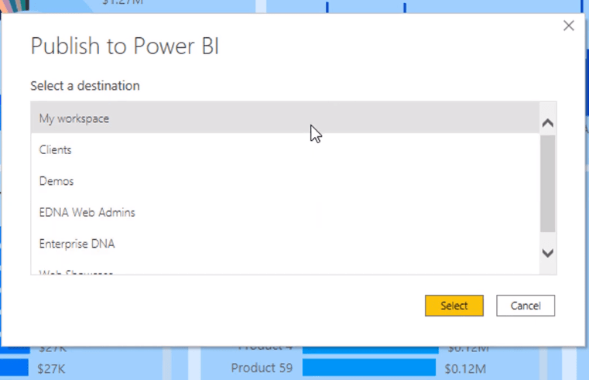Click the Publish to Power BI title text
The width and height of the screenshot is (589, 380).
coord(125,46)
